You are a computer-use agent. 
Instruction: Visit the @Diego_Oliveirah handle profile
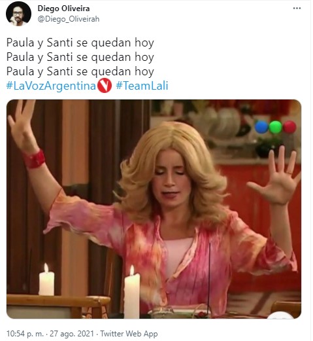pos(69,19)
